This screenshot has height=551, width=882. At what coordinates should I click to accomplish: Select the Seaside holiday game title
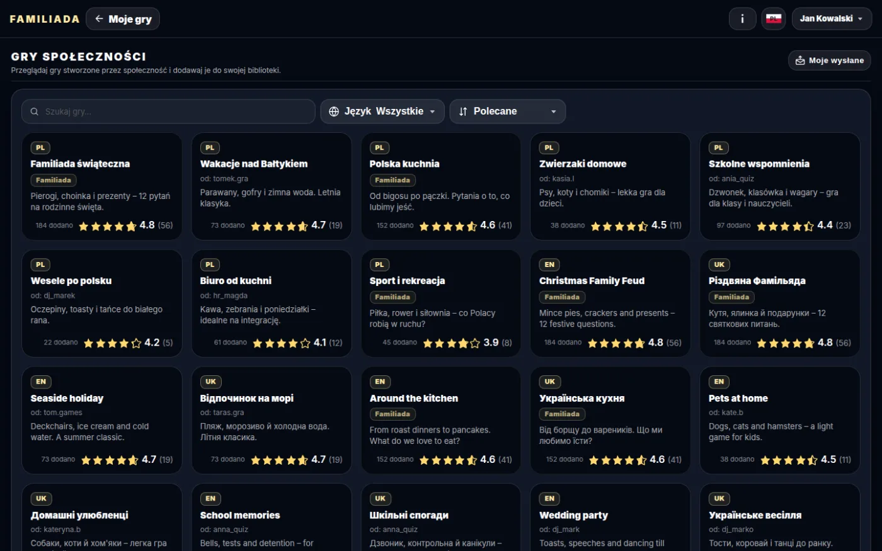(x=67, y=399)
